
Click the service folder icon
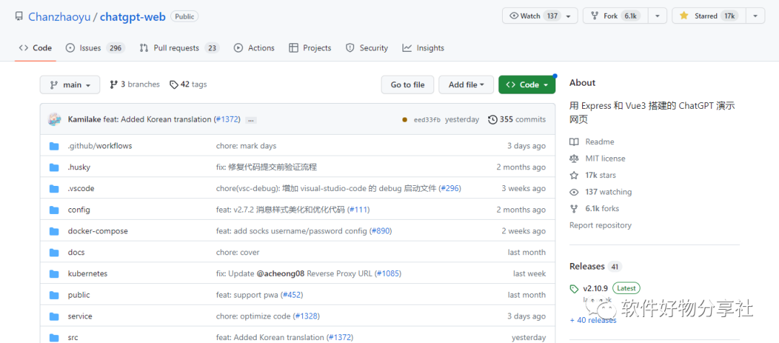coord(54,316)
